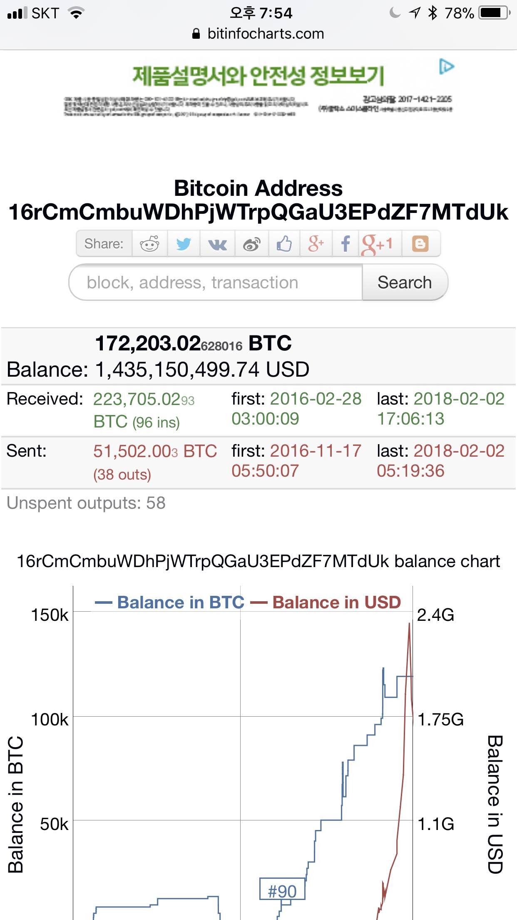The image size is (517, 920).
Task: Share via the Blogger icon
Action: tap(420, 244)
